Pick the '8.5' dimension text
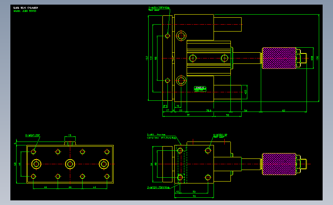The width and height of the screenshot is (333, 205). pyautogui.click(x=165, y=106)
